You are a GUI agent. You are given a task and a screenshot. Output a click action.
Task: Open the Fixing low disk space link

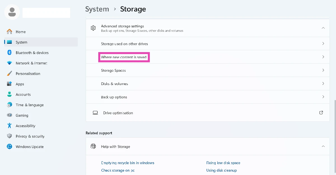click(223, 163)
